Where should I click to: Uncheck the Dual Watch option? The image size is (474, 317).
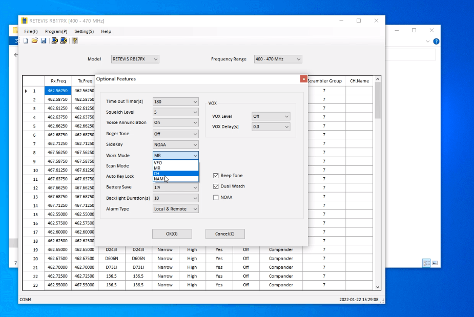[x=216, y=186]
